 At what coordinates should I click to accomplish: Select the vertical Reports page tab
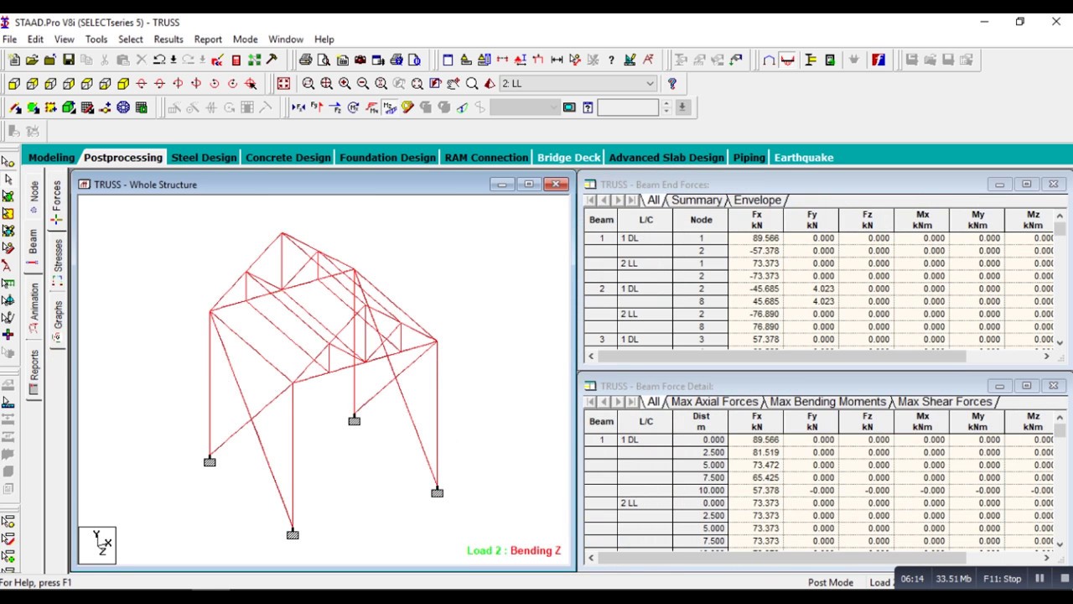(x=34, y=373)
